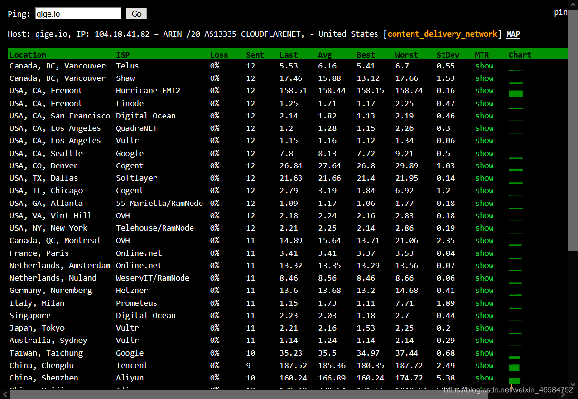Click the Loss column header

coord(219,55)
